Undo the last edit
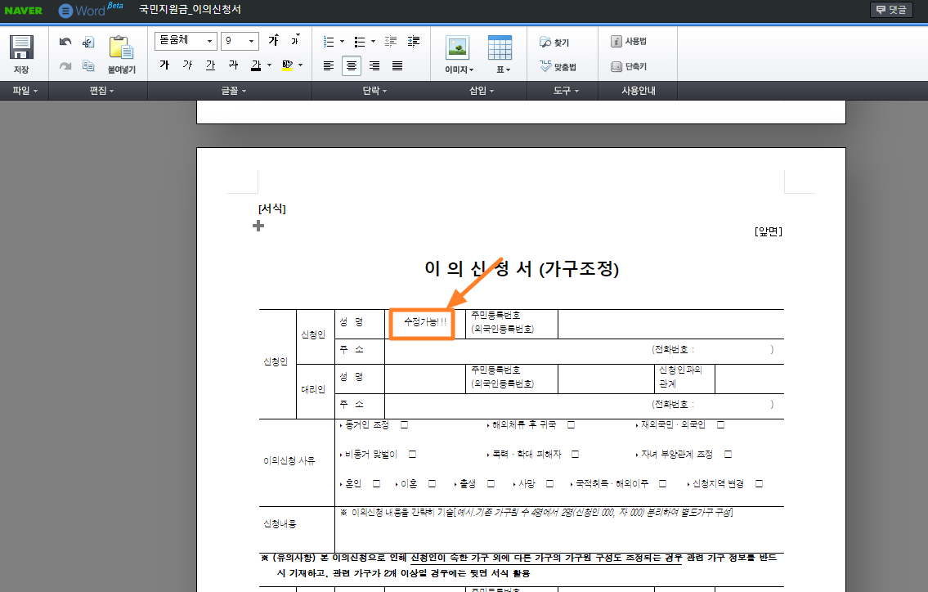928x592 pixels. (x=65, y=42)
